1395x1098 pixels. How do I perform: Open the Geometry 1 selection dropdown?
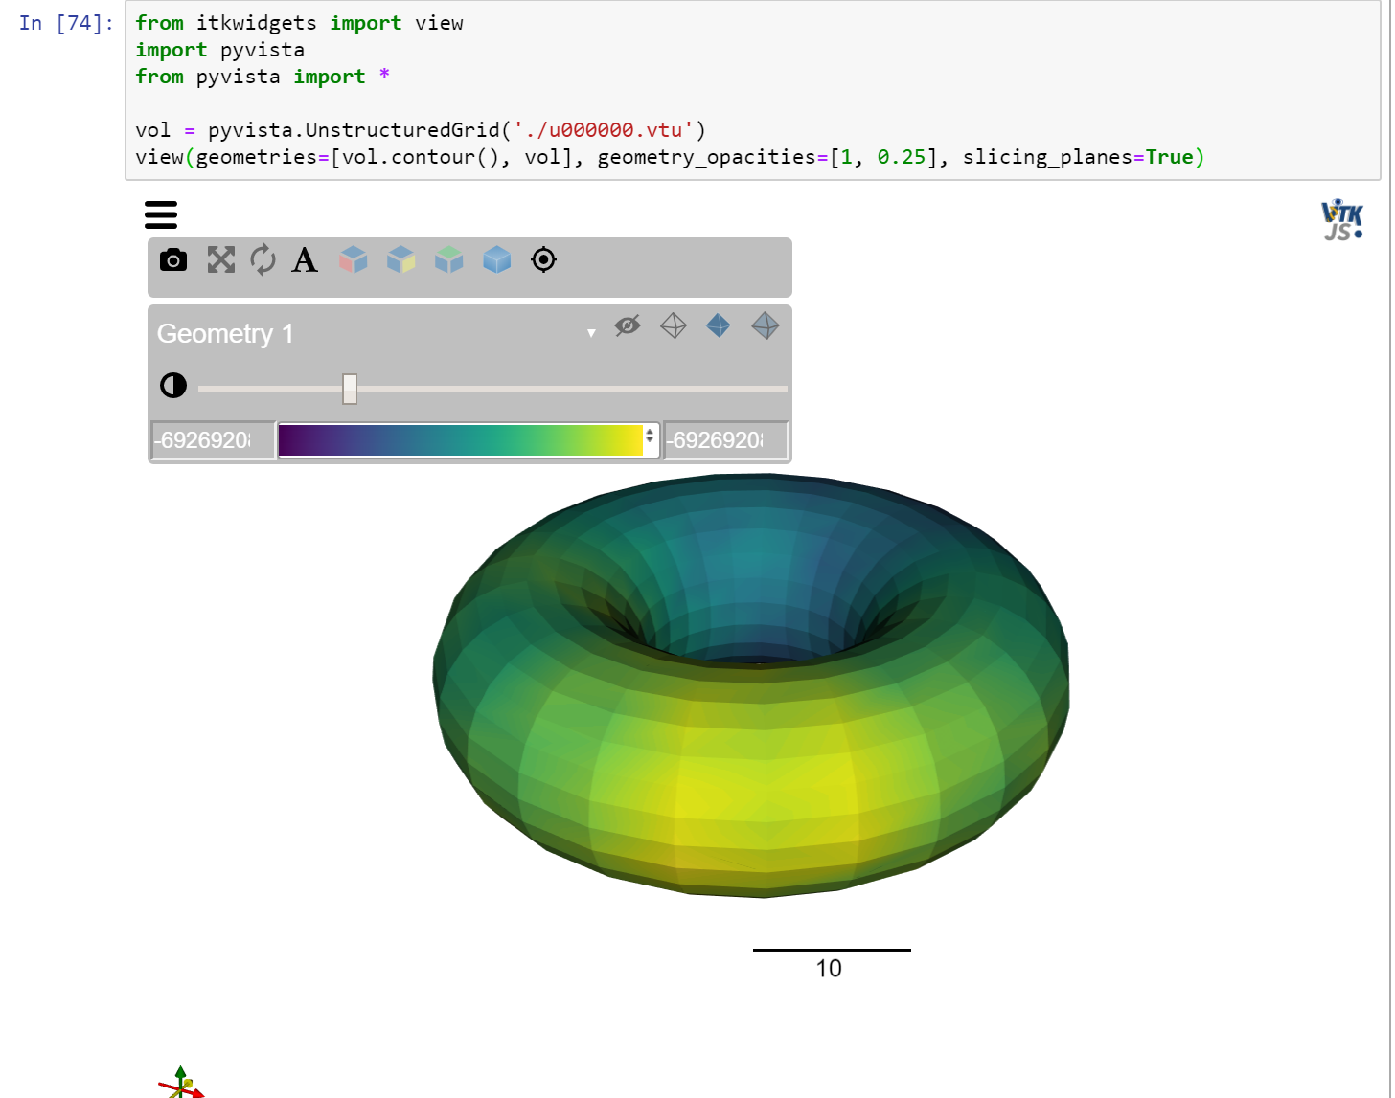pos(376,333)
